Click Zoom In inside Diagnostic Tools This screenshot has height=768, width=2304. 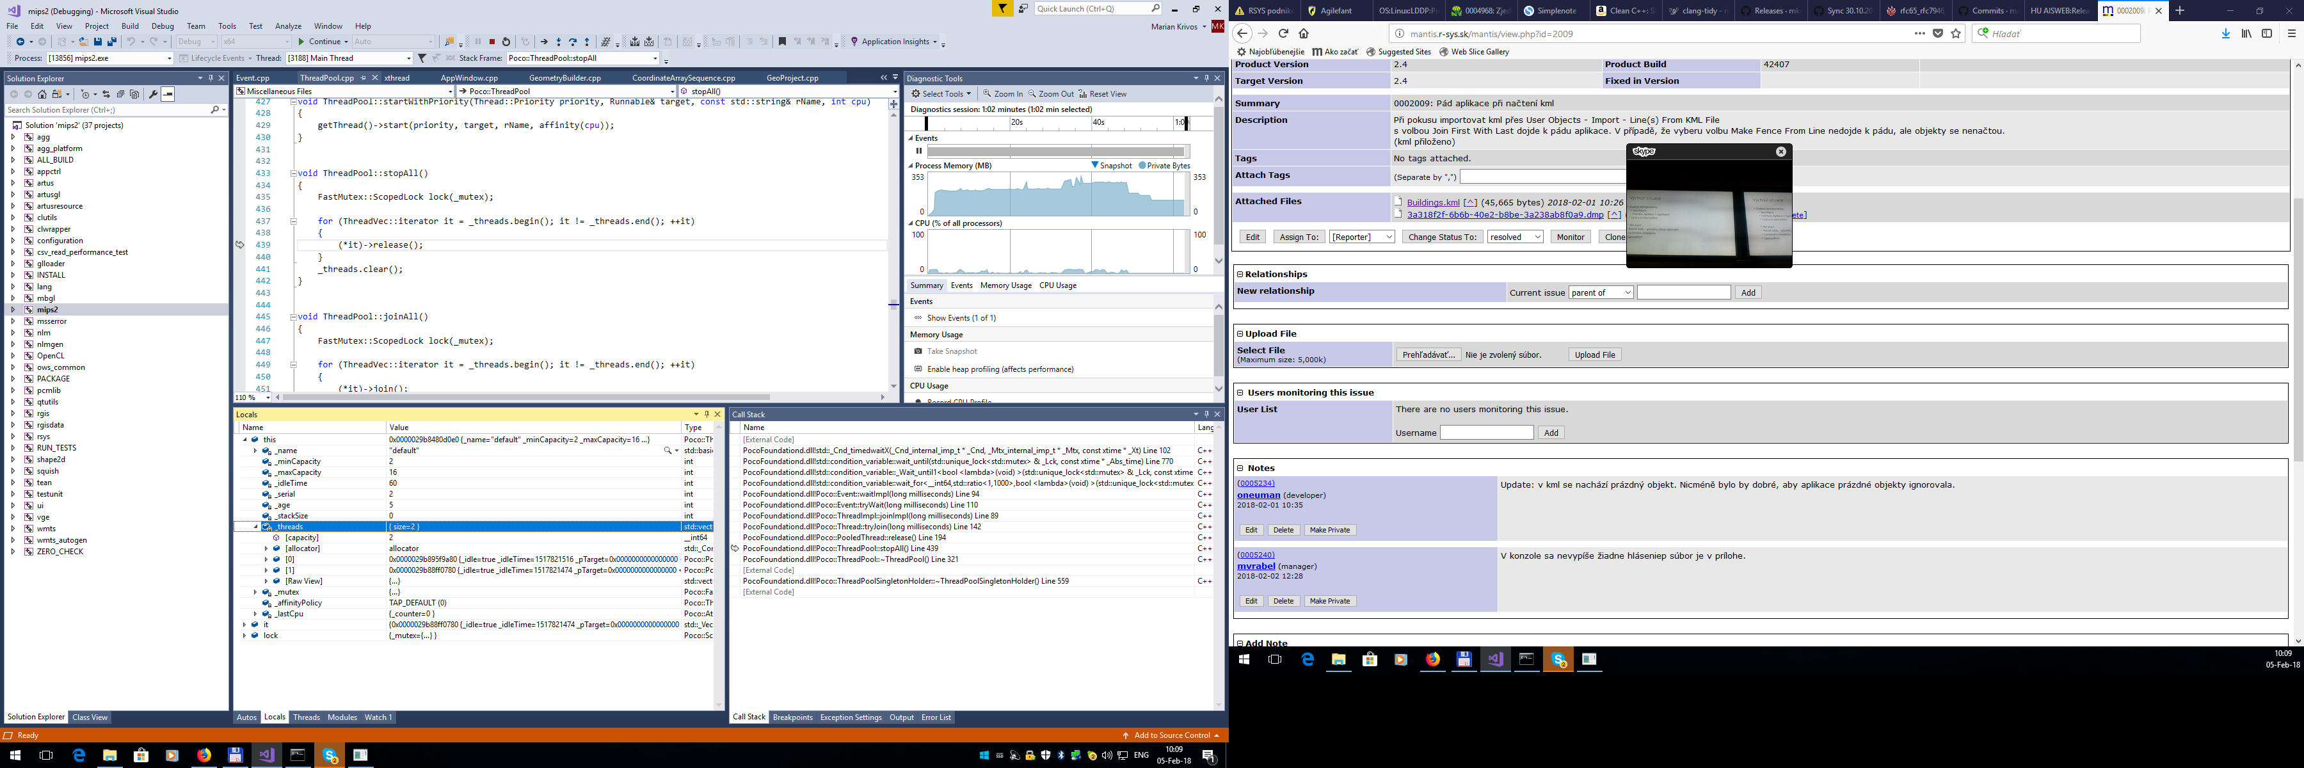[1004, 93]
